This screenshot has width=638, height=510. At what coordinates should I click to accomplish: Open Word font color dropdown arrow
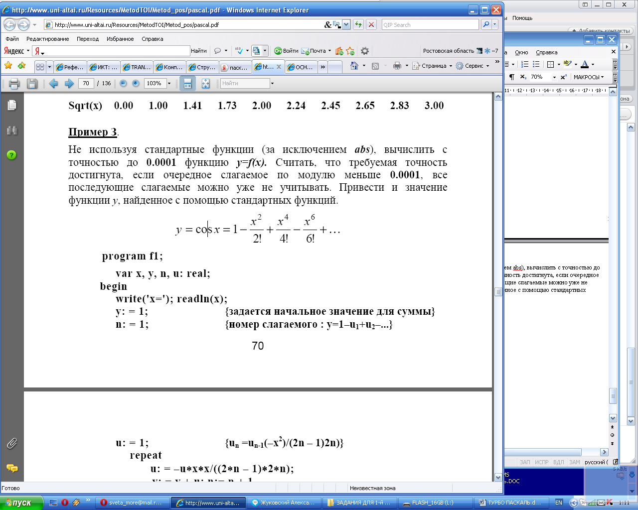[593, 64]
